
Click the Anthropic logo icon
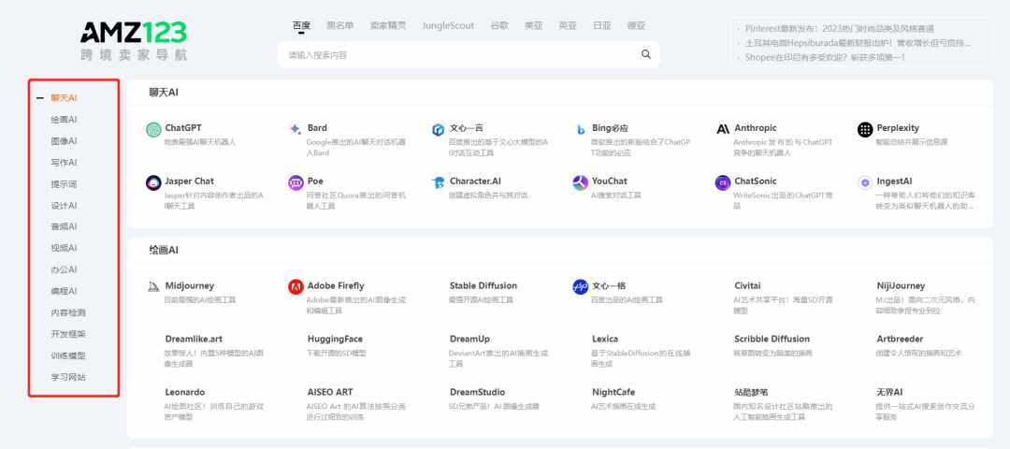coord(723,129)
